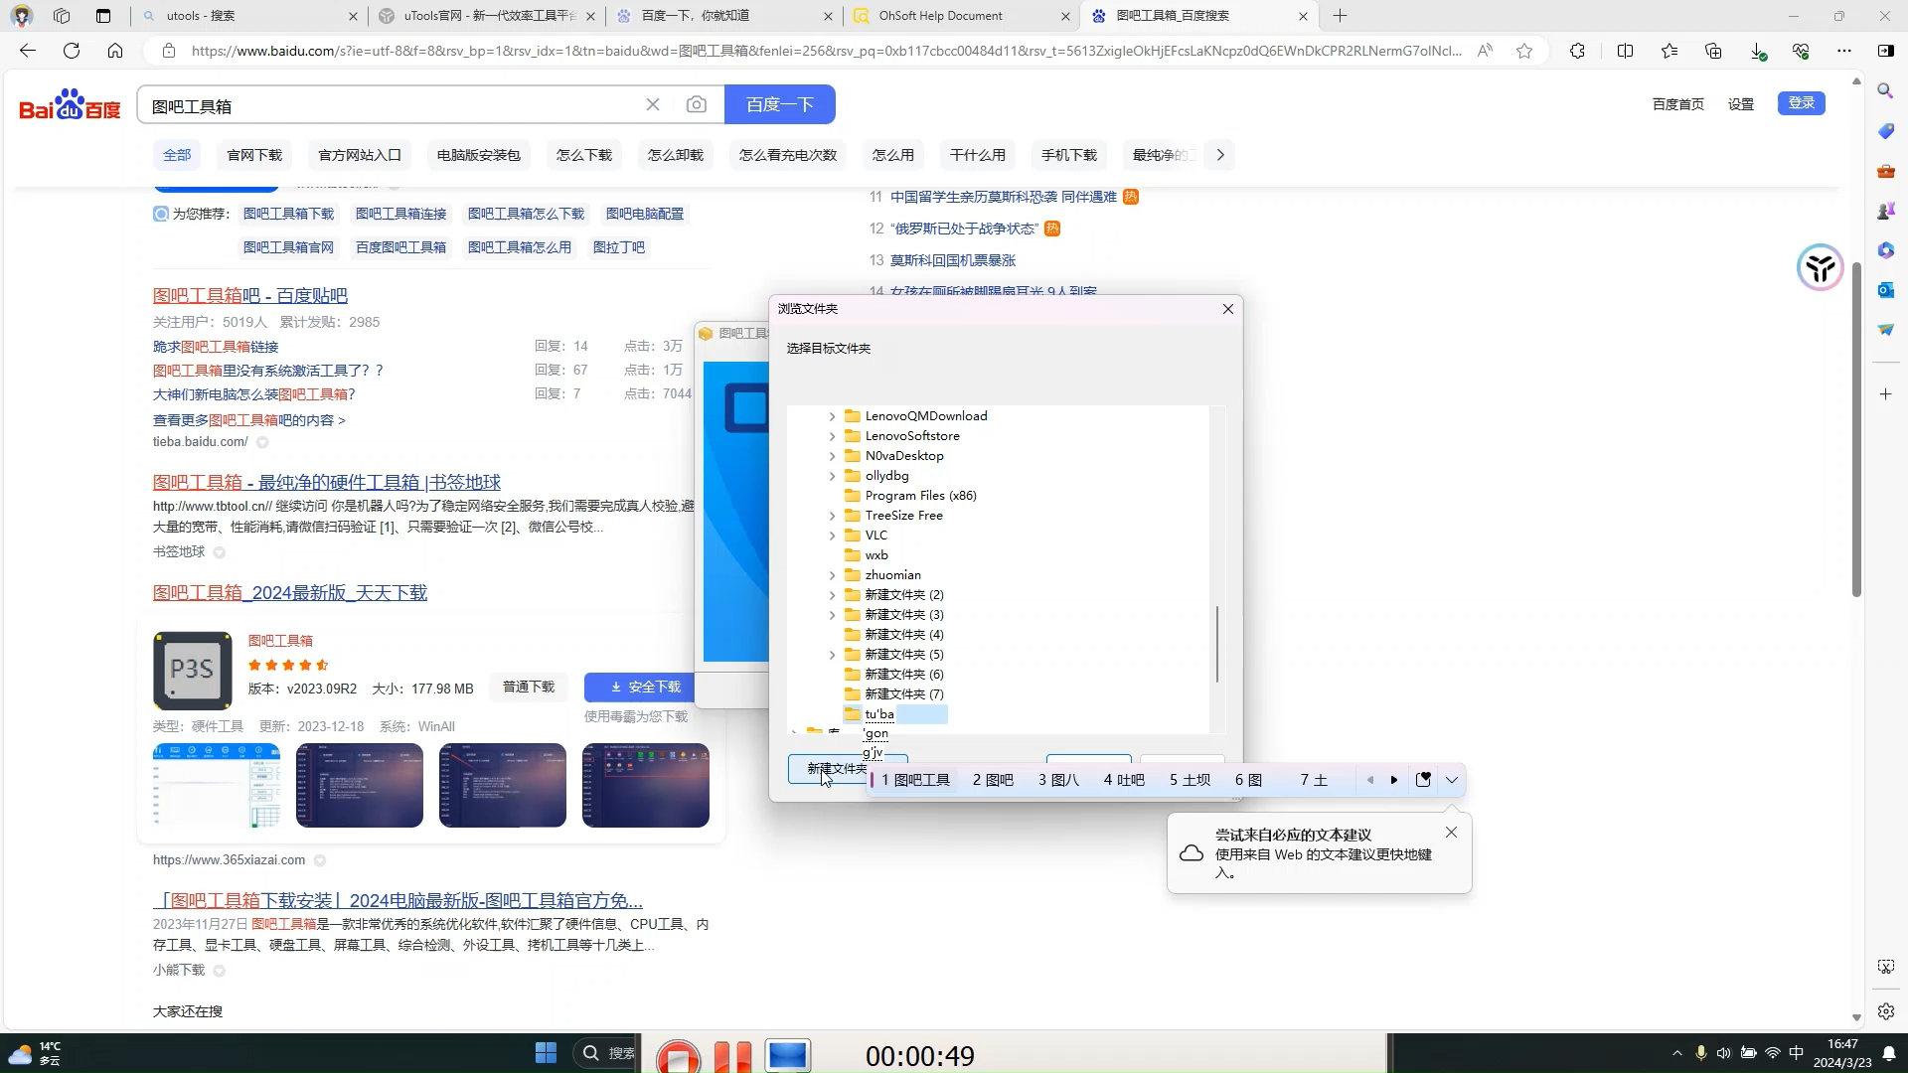Viewport: 1908px width, 1073px height.
Task: Click the floating Baidu assistant icon
Action: (x=1821, y=267)
